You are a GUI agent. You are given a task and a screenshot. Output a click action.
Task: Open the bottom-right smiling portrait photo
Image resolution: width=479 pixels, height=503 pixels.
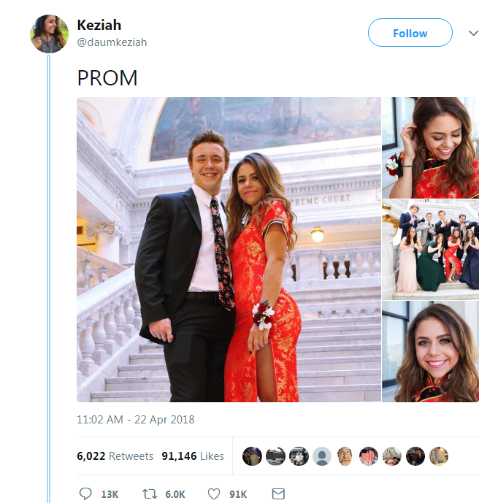click(430, 351)
